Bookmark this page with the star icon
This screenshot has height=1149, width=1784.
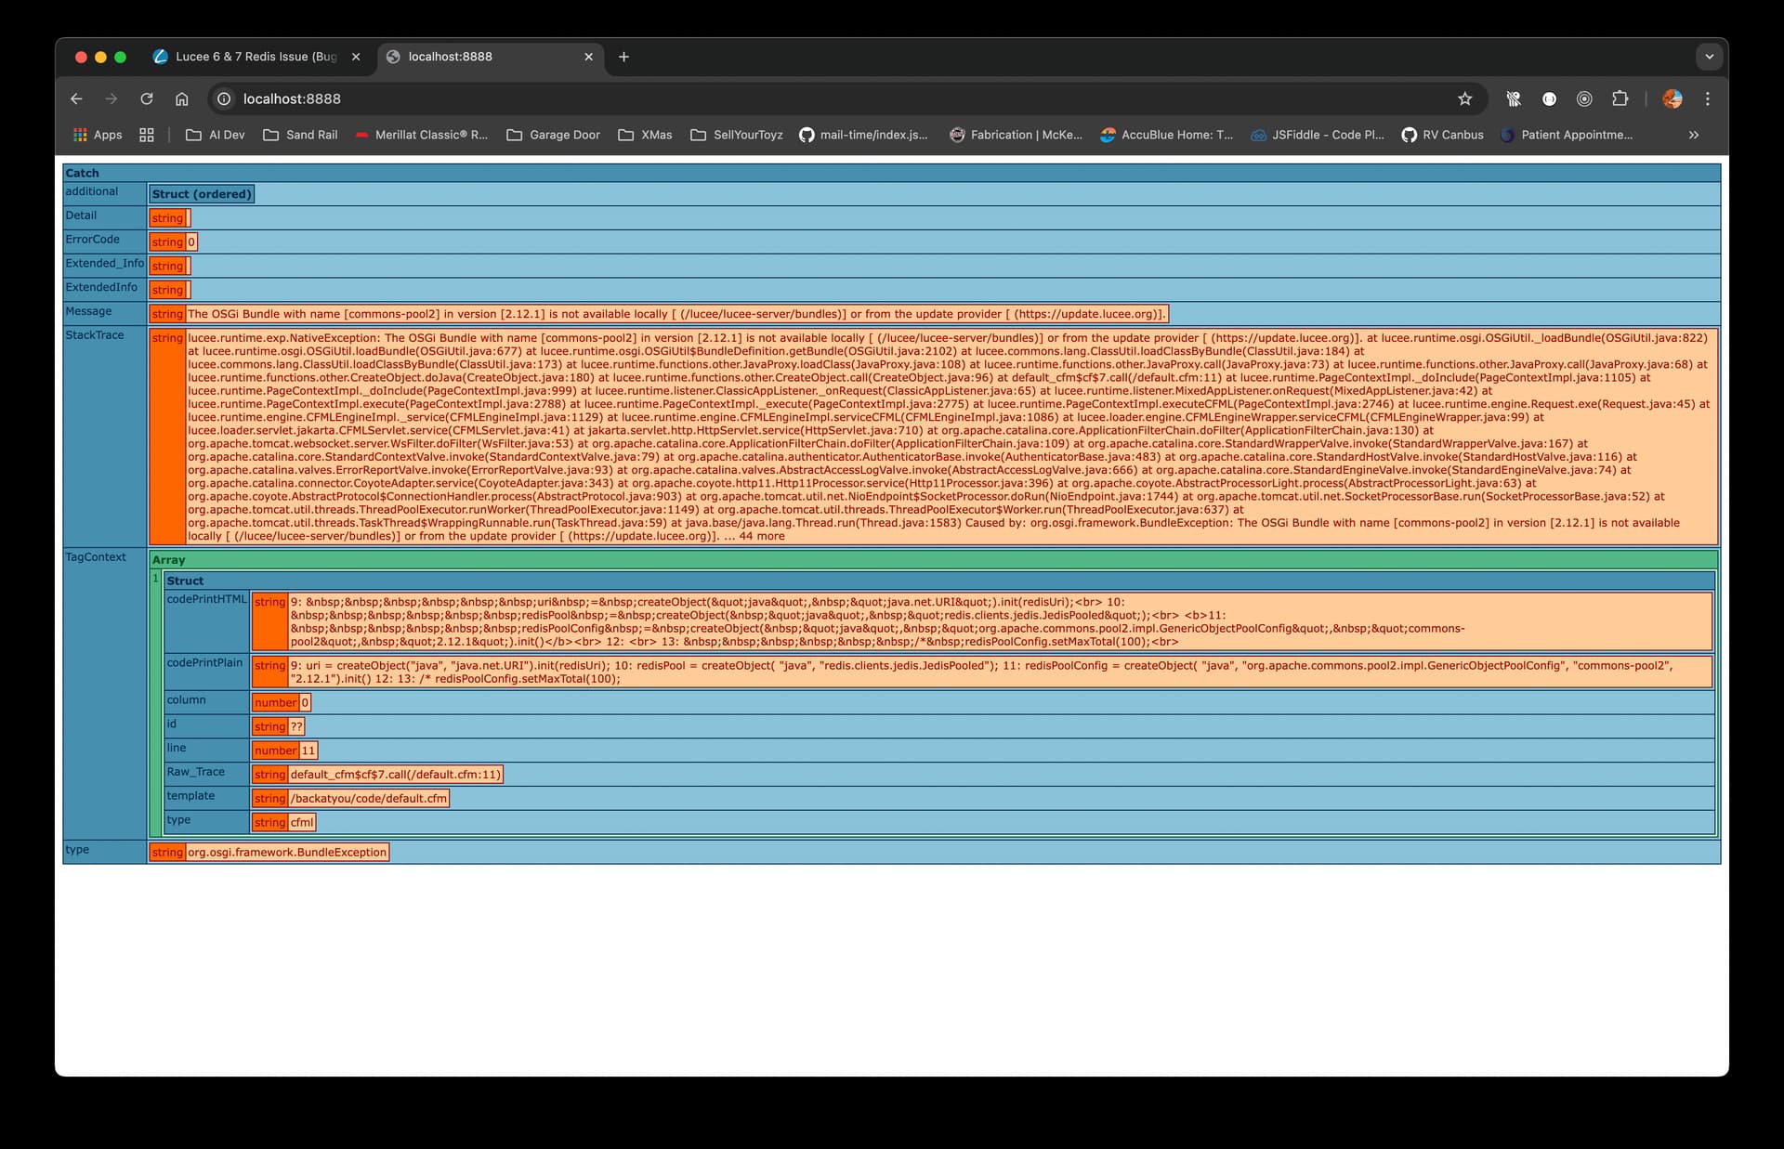pyautogui.click(x=1465, y=98)
